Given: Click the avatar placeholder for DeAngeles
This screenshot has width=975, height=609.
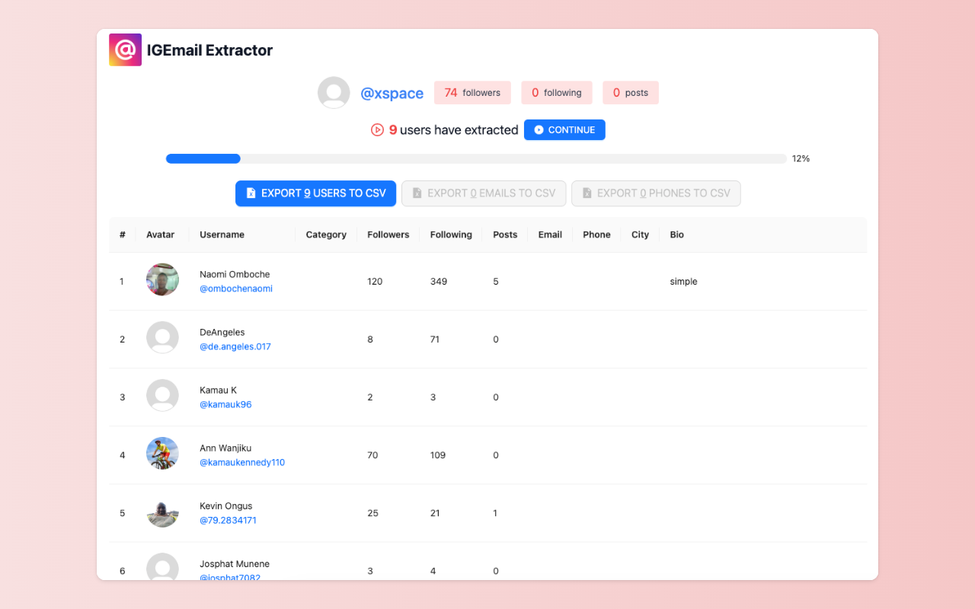Looking at the screenshot, I should click(x=162, y=337).
